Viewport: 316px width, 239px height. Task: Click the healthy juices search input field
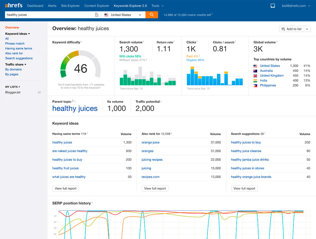[50, 15]
